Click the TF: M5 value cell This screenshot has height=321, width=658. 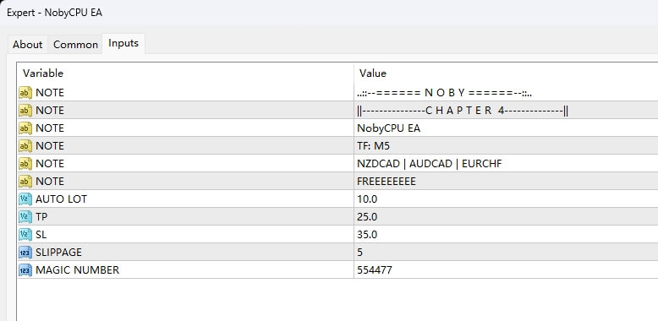pyautogui.click(x=506, y=146)
